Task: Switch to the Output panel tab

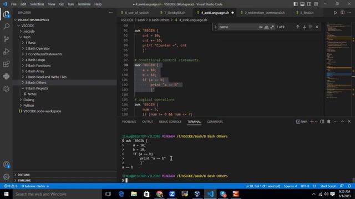Action: [x=148, y=122]
